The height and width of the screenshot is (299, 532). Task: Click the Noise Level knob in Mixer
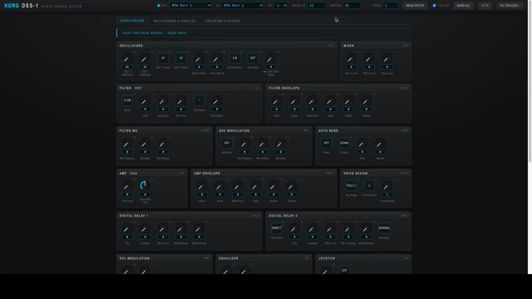pos(387,59)
